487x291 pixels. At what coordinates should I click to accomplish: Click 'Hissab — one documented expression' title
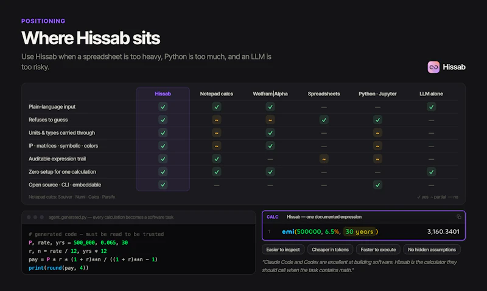click(x=324, y=217)
